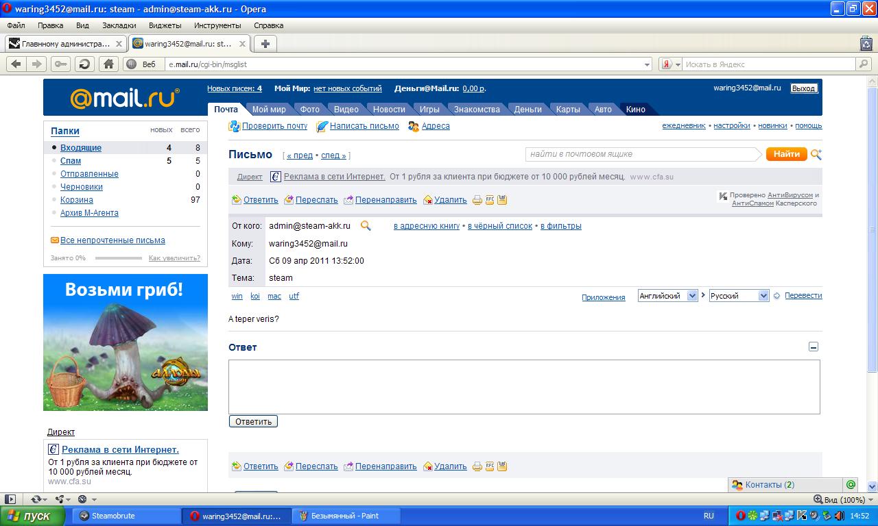Go forward with Opera's forward arrow

[38, 64]
